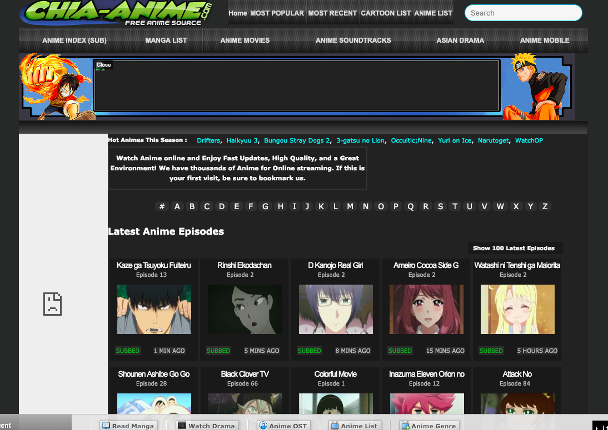The width and height of the screenshot is (608, 430).
Task: Open Kaze ga Tsuyoku Fuiteiru thumbnail
Action: point(154,309)
